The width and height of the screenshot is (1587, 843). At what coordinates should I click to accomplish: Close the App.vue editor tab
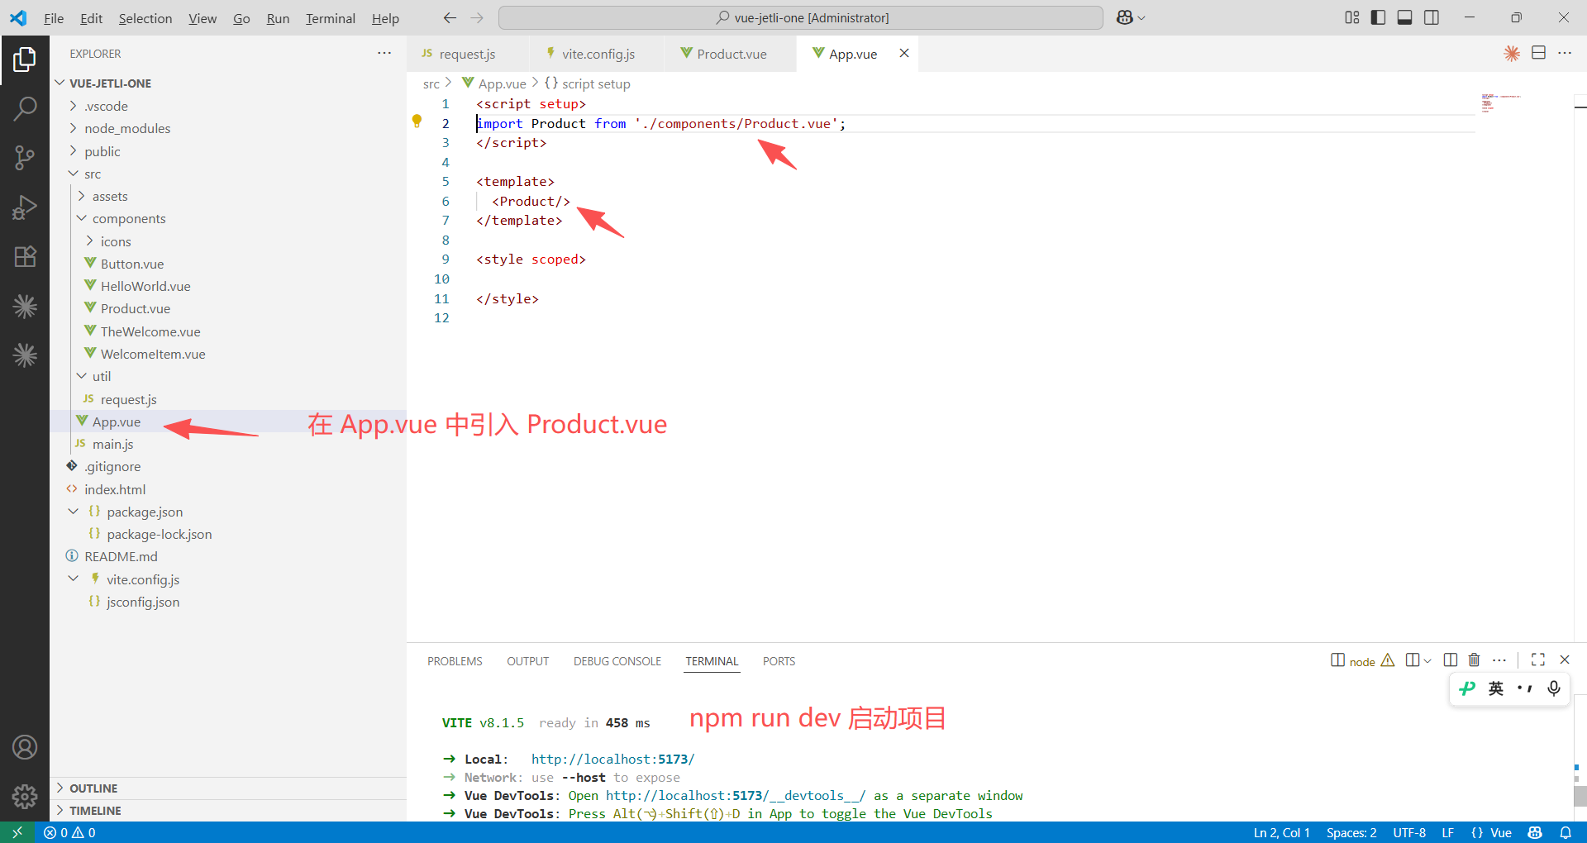click(904, 53)
